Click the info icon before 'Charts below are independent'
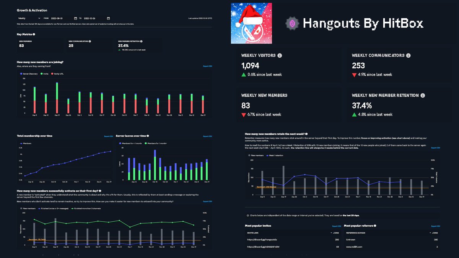The height and width of the screenshot is (258, 459). coord(248,215)
